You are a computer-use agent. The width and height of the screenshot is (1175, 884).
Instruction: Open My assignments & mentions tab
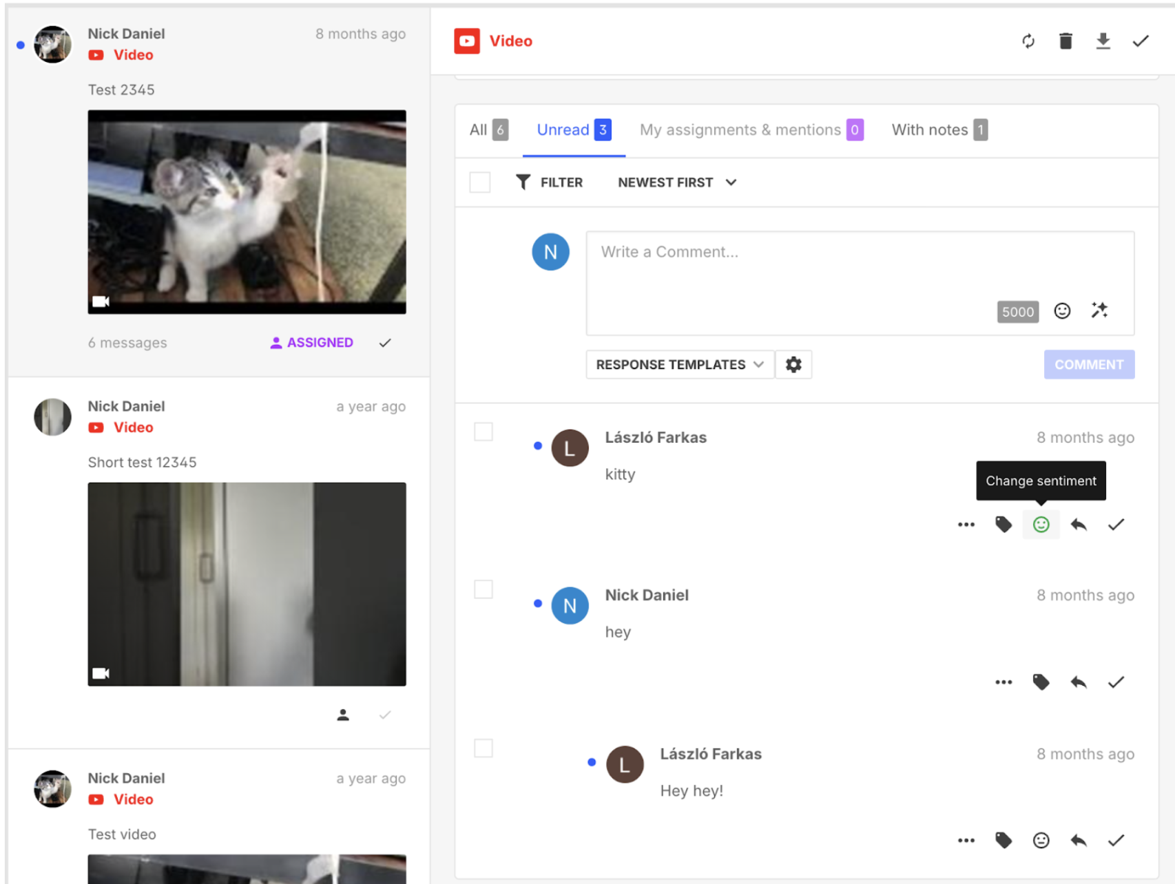coord(751,130)
